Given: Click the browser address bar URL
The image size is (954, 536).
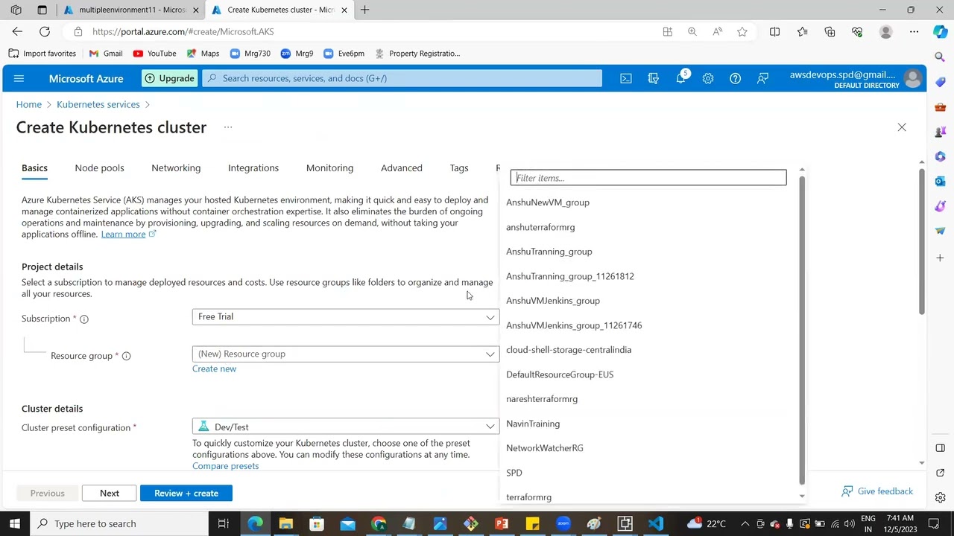Looking at the screenshot, I should pyautogui.click(x=183, y=31).
